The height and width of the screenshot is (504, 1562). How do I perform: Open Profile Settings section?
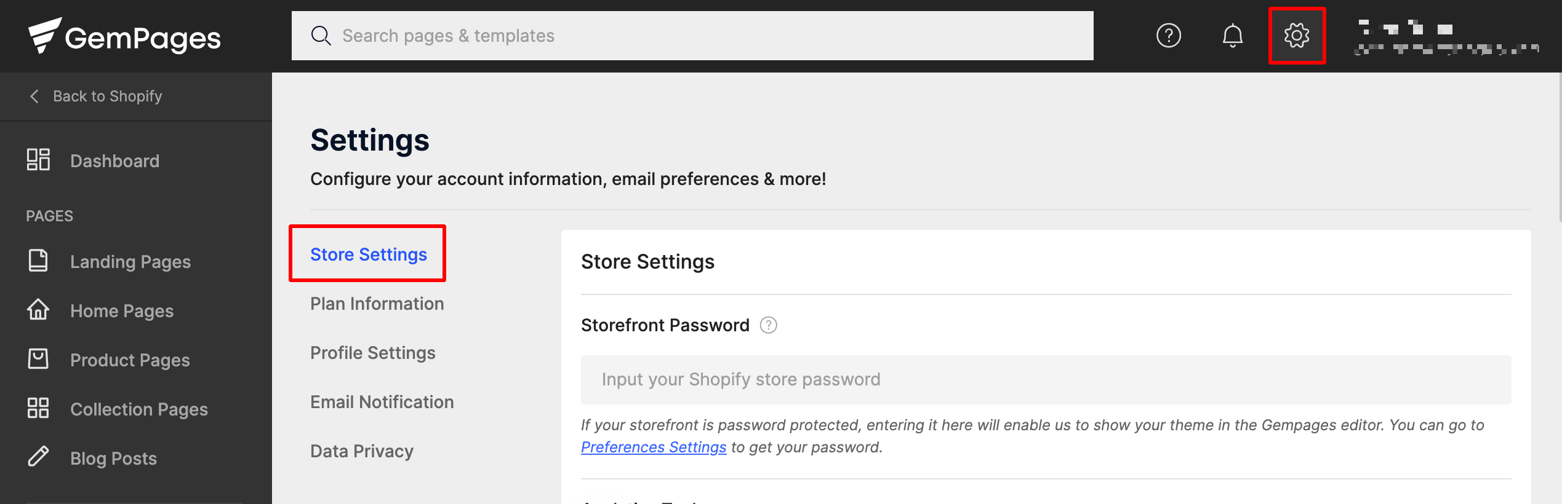point(372,353)
